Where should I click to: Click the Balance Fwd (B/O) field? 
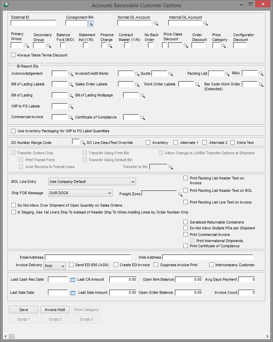tap(63, 45)
